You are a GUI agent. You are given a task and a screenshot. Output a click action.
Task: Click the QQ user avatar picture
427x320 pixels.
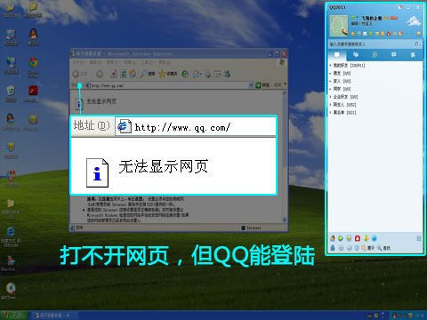pos(339,25)
